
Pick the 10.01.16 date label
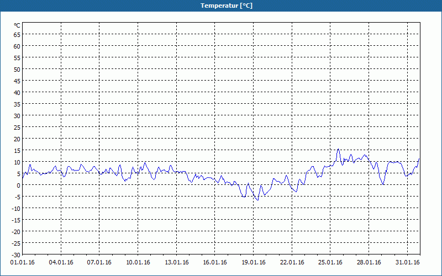coord(138,262)
